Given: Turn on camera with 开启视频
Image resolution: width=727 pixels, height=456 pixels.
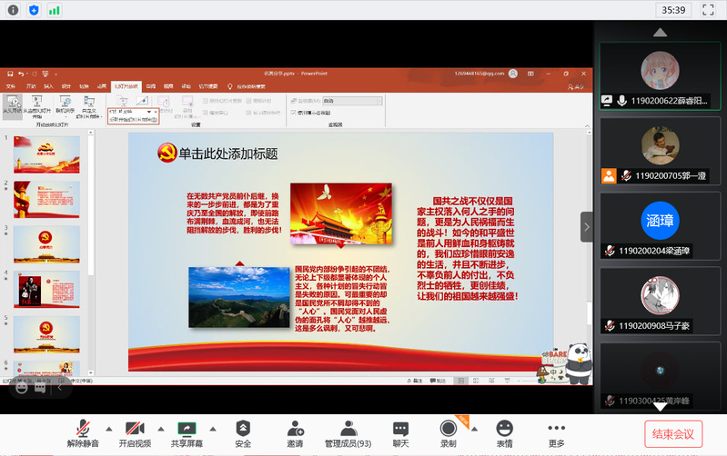Looking at the screenshot, I should click(134, 428).
